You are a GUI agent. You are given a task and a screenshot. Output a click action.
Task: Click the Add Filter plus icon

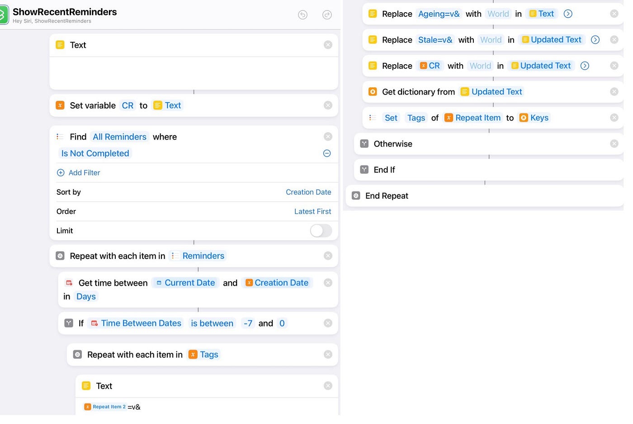61,173
